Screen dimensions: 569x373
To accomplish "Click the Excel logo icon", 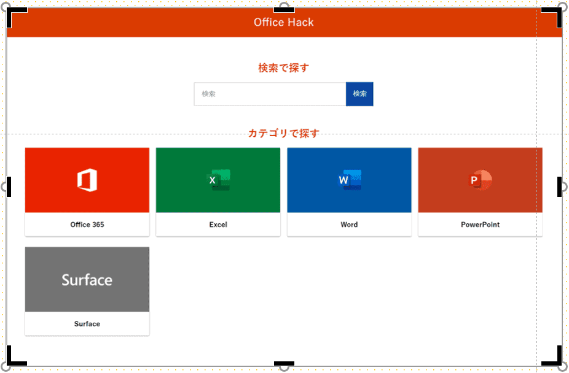I will [x=218, y=180].
